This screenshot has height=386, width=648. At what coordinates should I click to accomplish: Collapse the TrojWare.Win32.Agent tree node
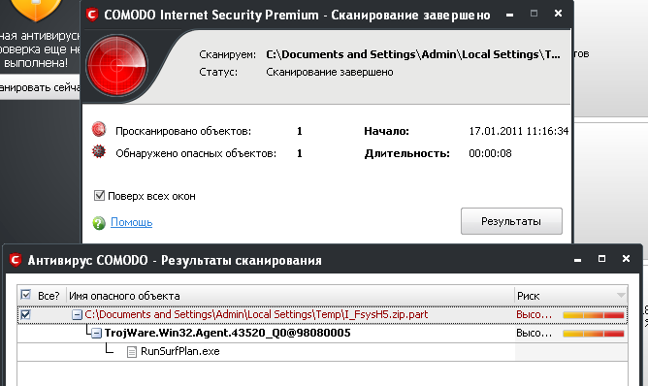click(96, 333)
